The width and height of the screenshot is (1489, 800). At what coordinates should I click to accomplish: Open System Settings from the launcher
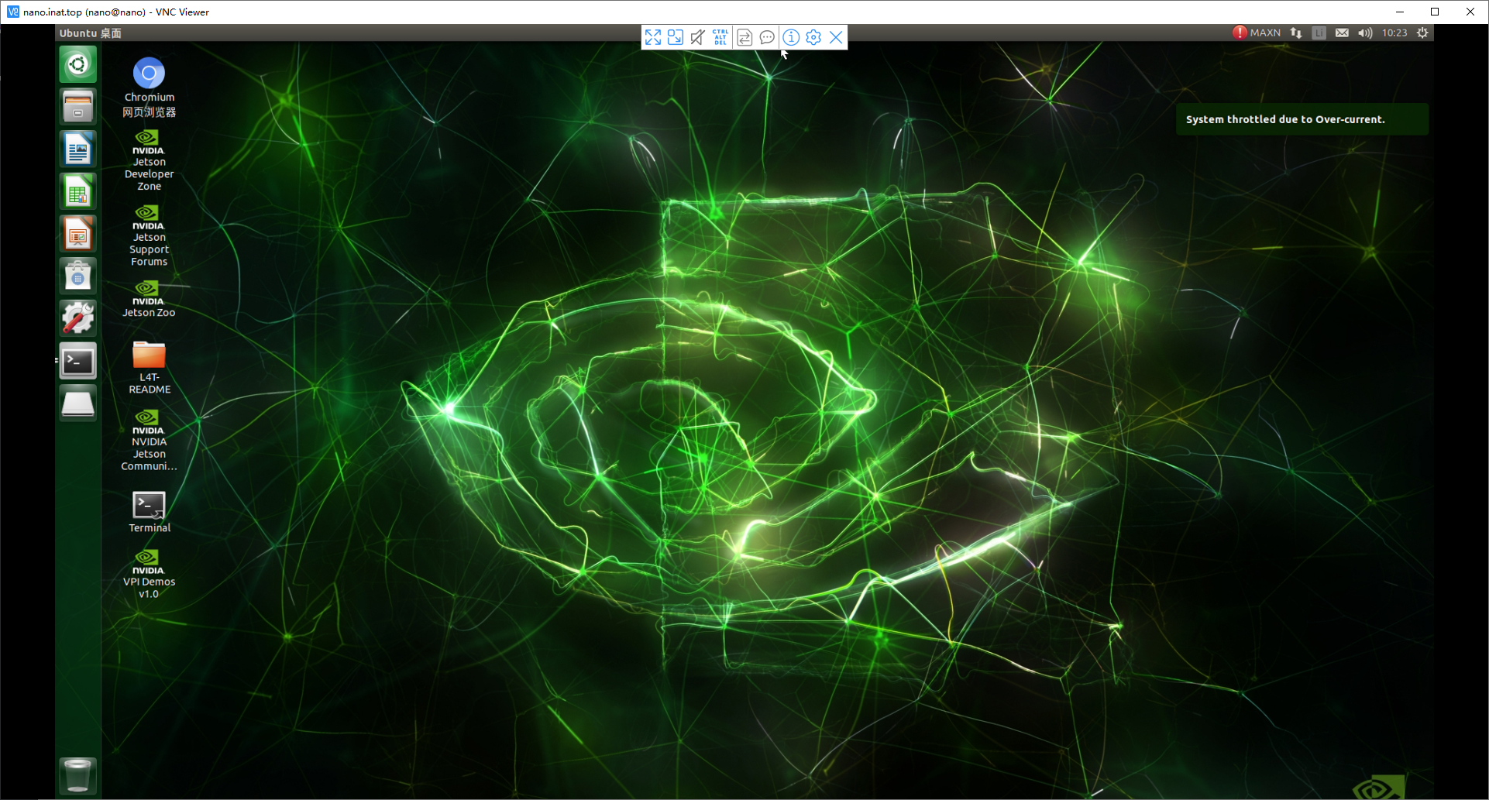click(x=78, y=318)
